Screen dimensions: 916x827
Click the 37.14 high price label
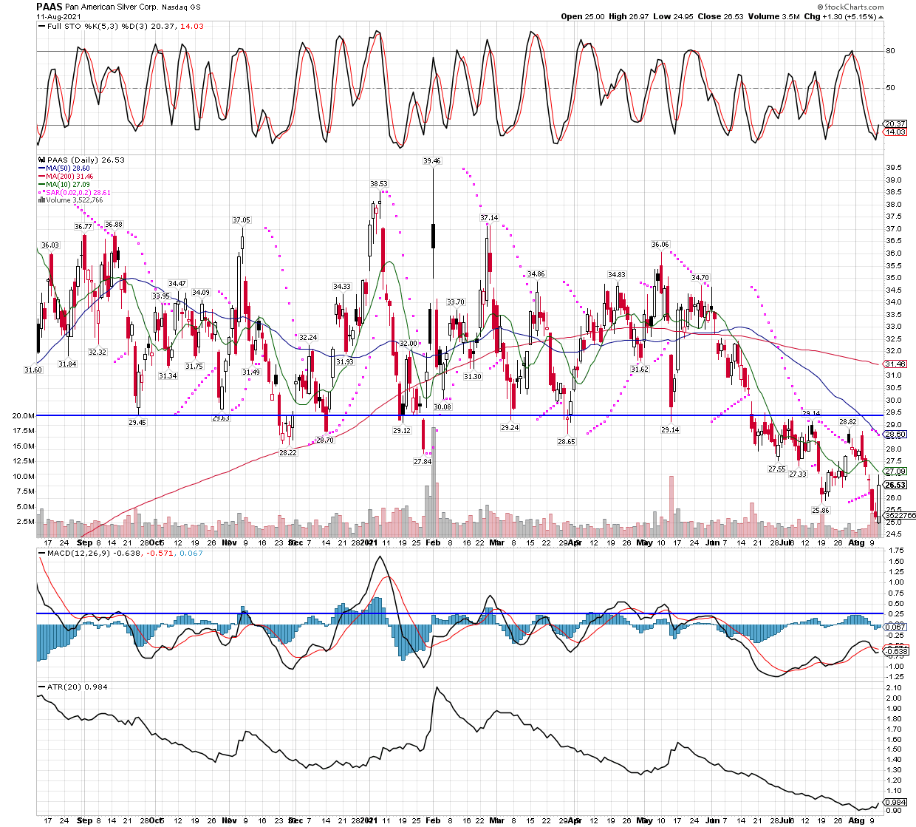489,218
